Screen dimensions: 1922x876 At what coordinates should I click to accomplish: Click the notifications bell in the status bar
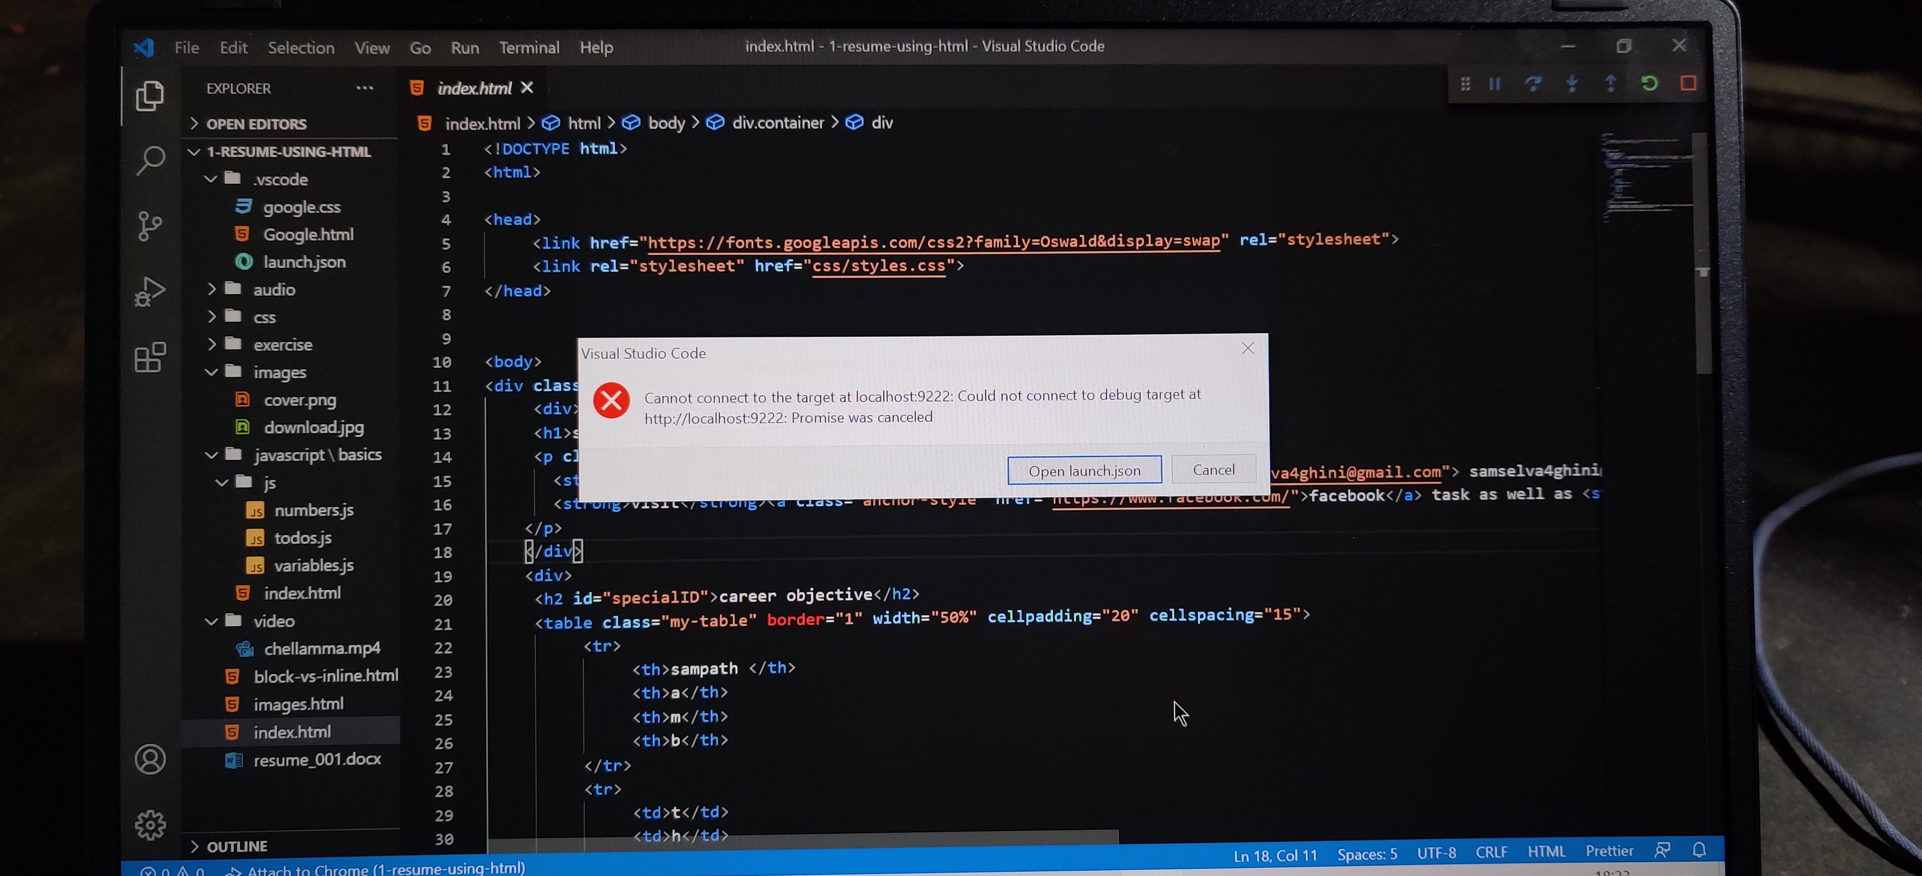coord(1699,850)
